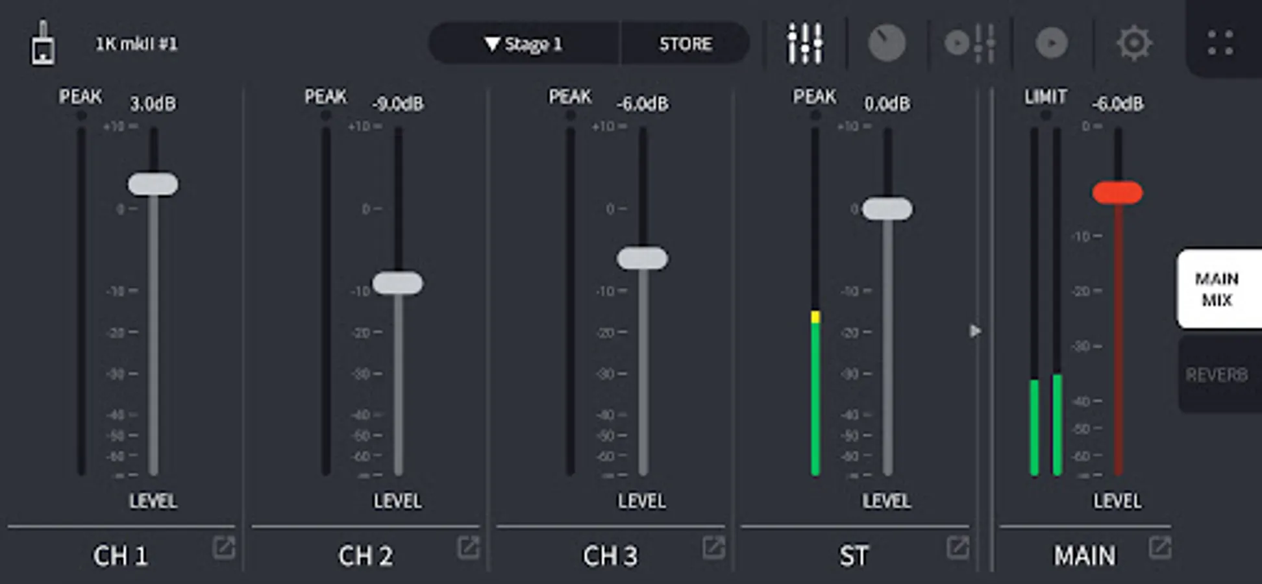
Task: Open ST channel detail pop-out icon
Action: coord(958,548)
